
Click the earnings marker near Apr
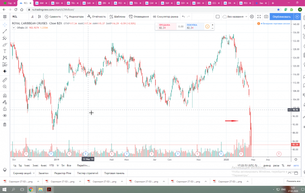click(x=279, y=154)
